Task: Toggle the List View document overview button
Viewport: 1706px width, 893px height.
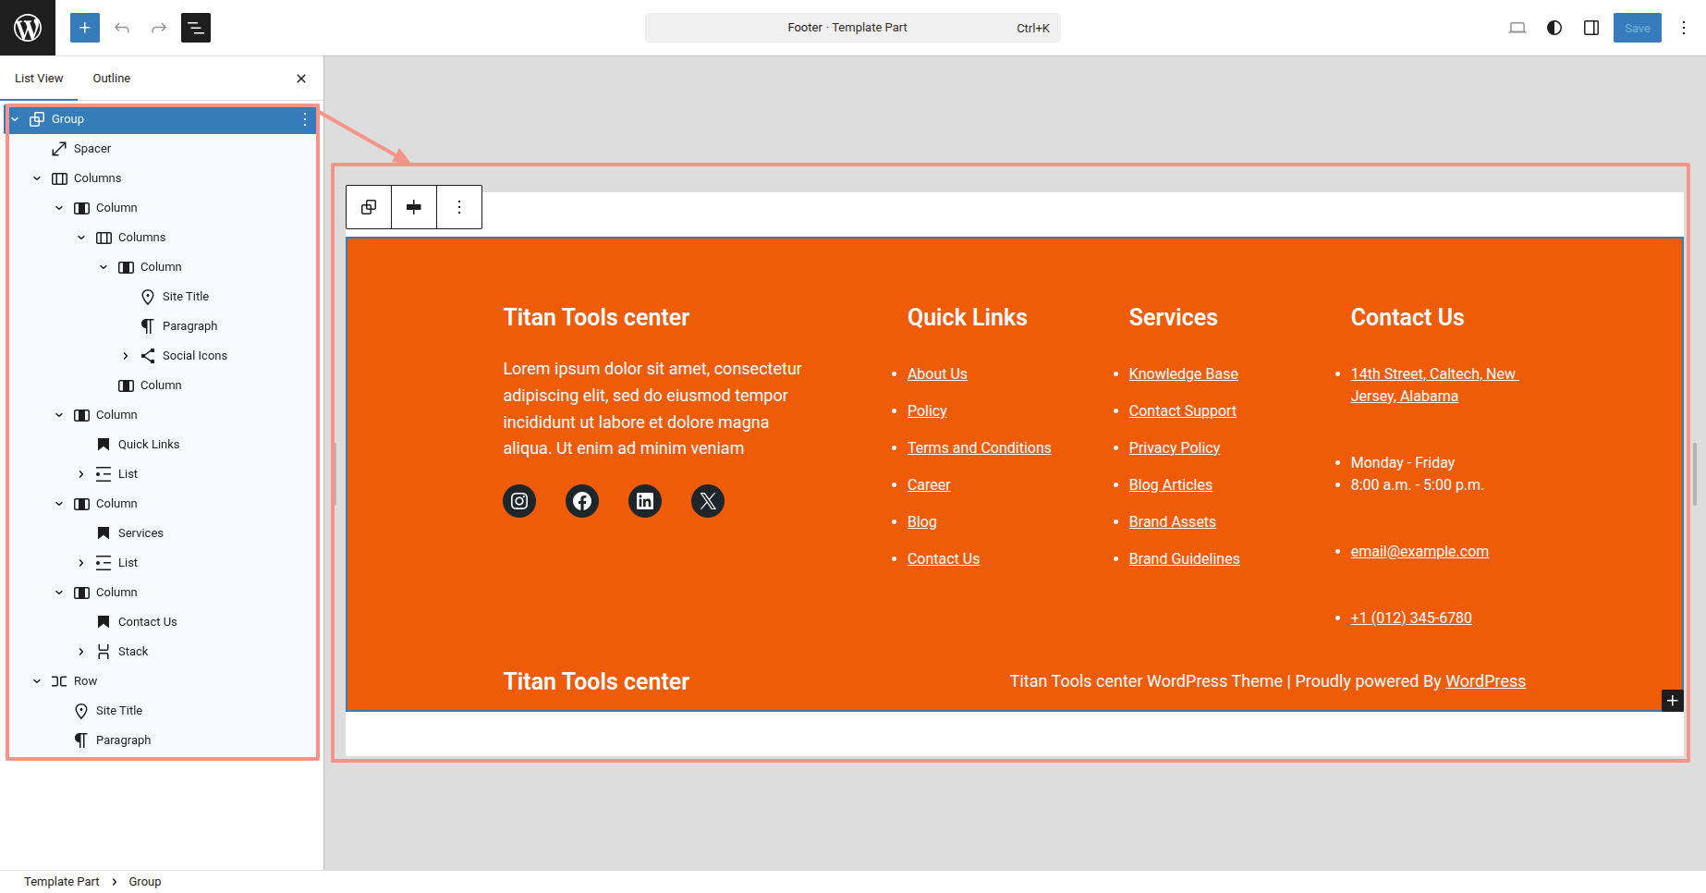Action: (196, 28)
